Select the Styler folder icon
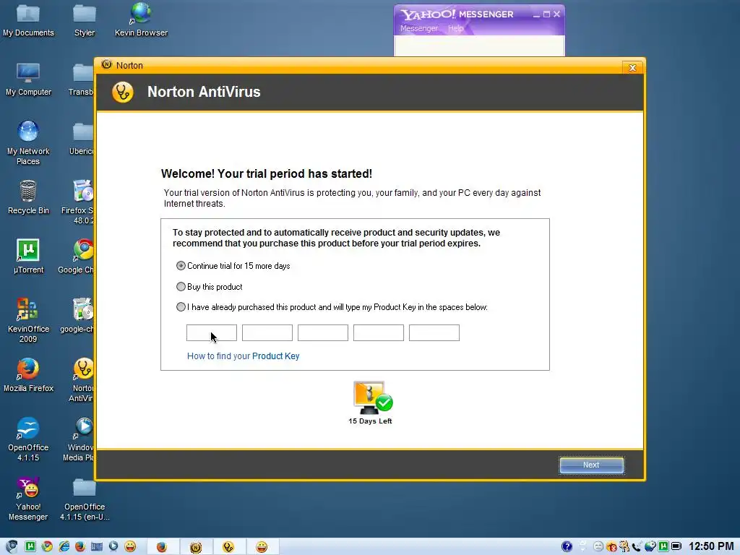Viewport: 740px width, 555px height. tap(85, 20)
